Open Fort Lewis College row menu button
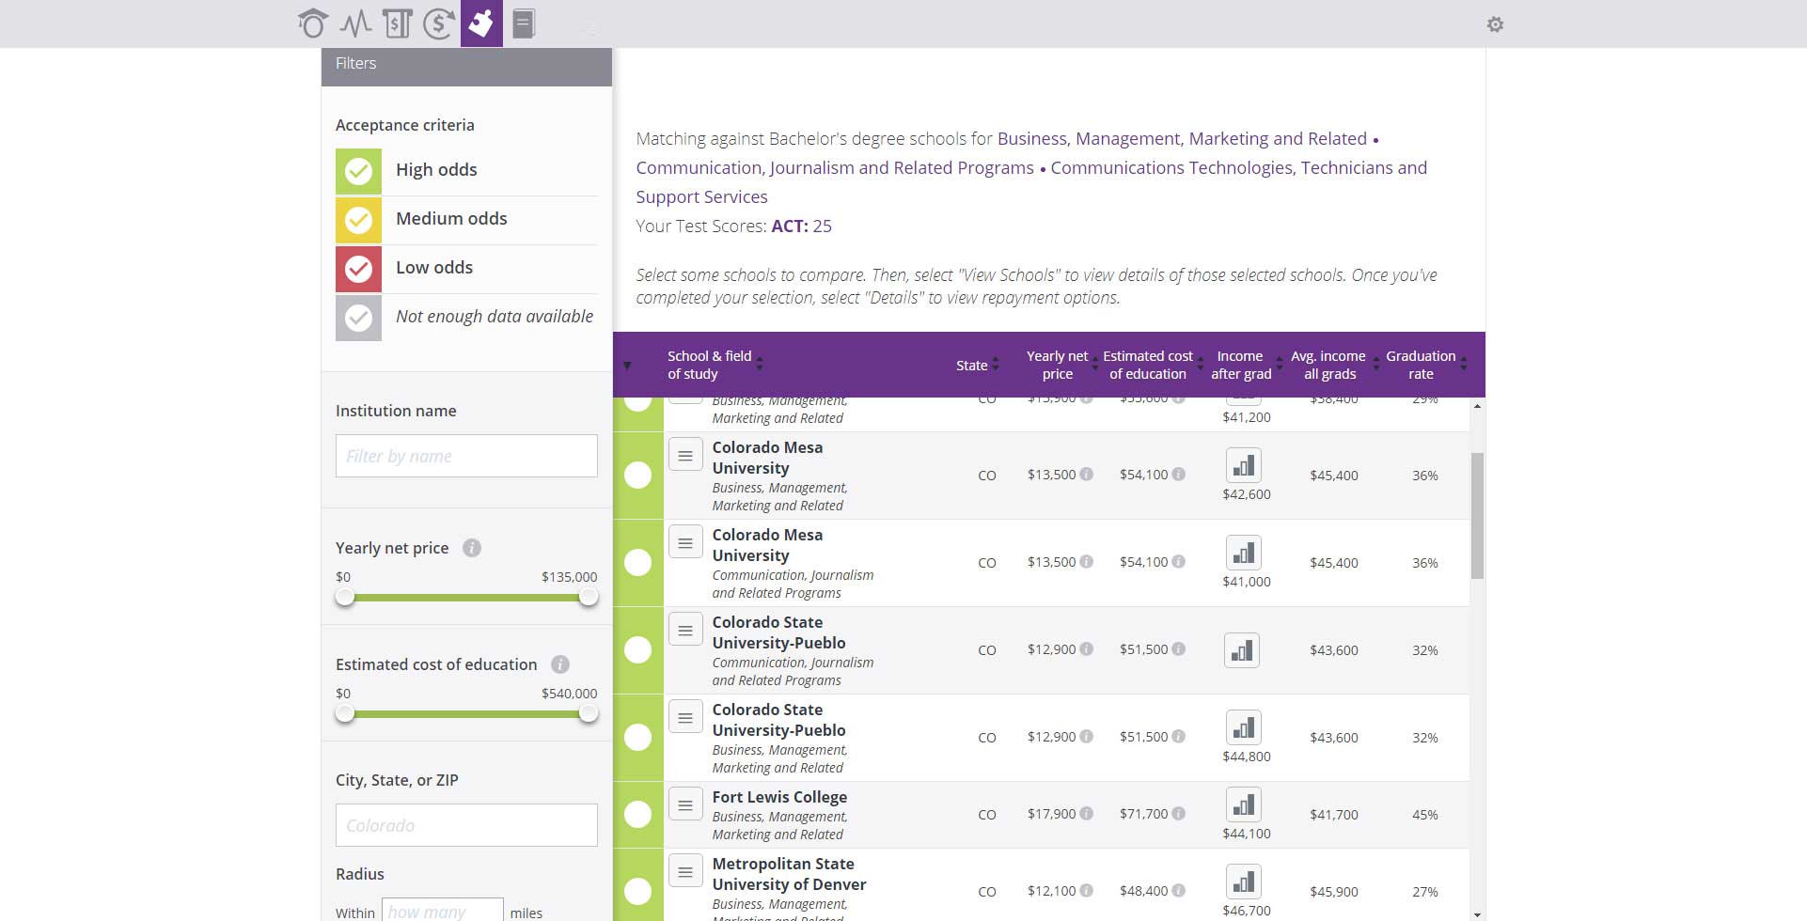The width and height of the screenshot is (1807, 921). pos(685,805)
